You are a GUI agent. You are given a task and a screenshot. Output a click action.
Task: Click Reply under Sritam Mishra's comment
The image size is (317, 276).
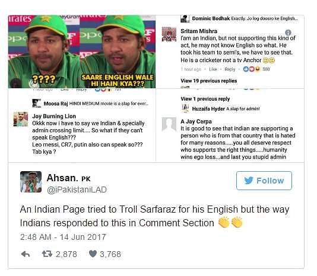(x=230, y=69)
